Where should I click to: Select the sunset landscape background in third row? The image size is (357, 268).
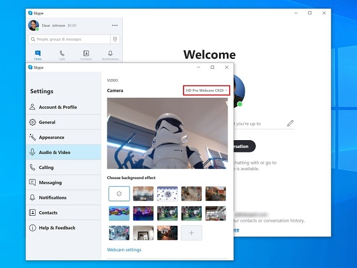pyautogui.click(x=167, y=233)
